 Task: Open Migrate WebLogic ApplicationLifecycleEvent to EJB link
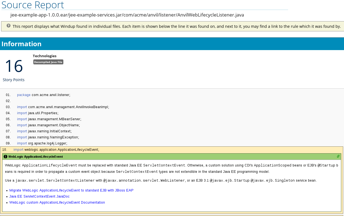pyautogui.click(x=71, y=190)
